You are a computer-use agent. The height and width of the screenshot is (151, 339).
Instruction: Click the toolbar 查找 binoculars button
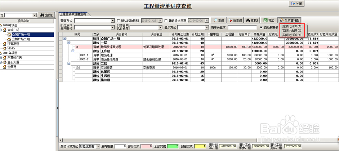252,20
